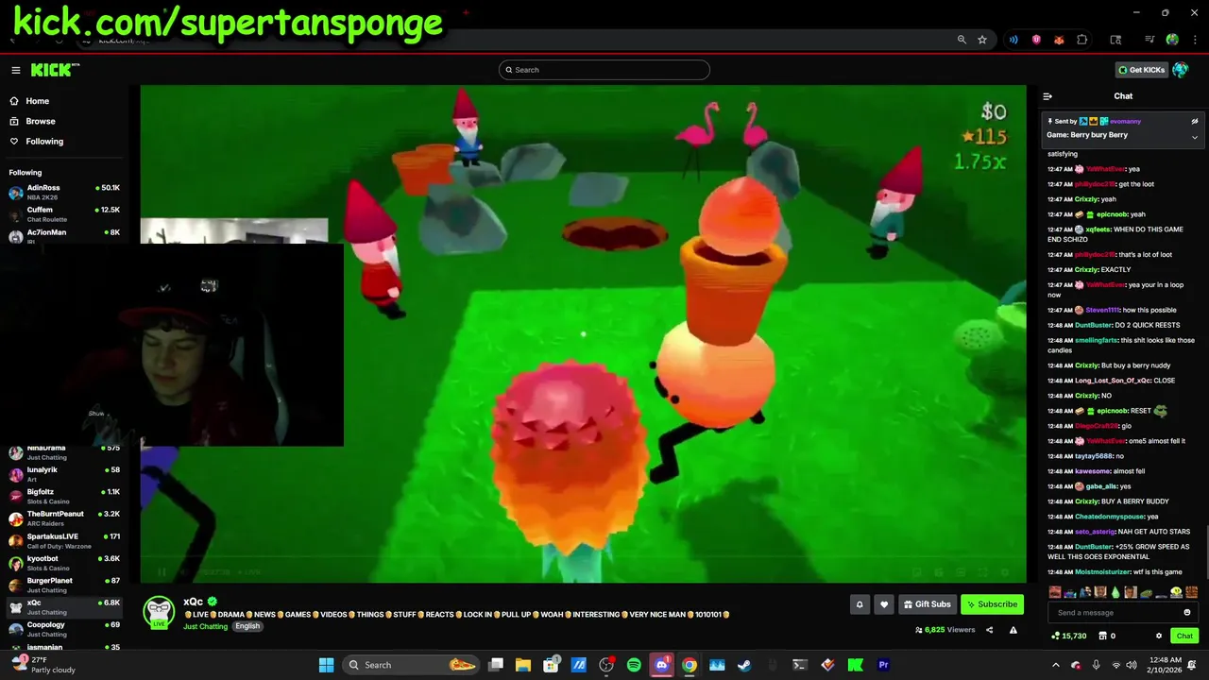This screenshot has height=680, width=1209.
Task: Open the MetaMask fox extension
Action: tap(1059, 40)
